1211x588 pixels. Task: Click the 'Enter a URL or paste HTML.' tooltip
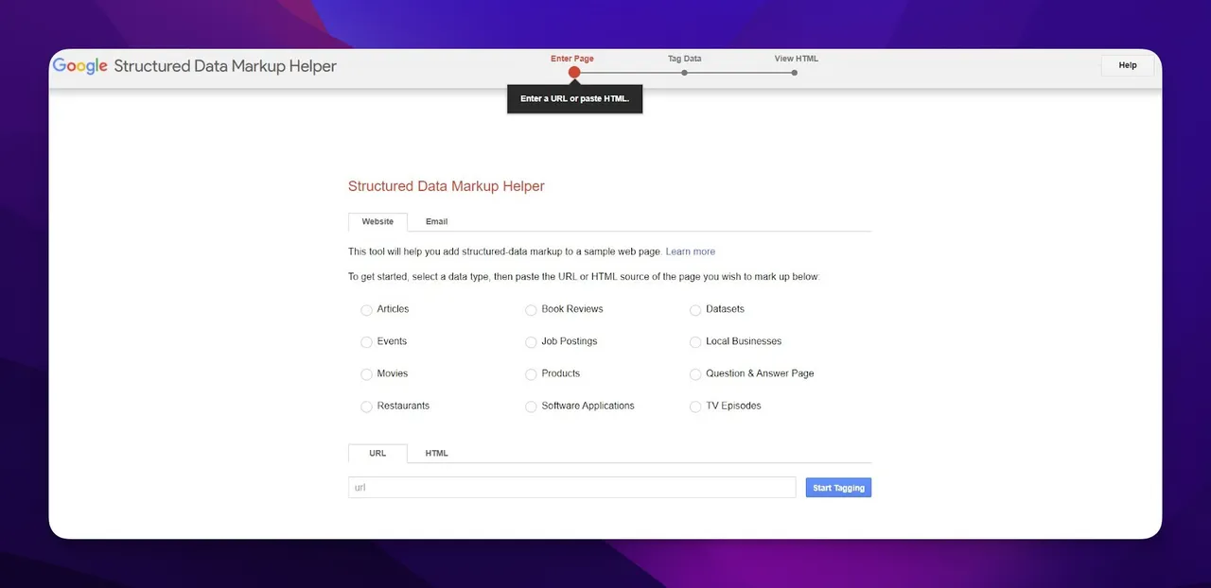(x=574, y=98)
